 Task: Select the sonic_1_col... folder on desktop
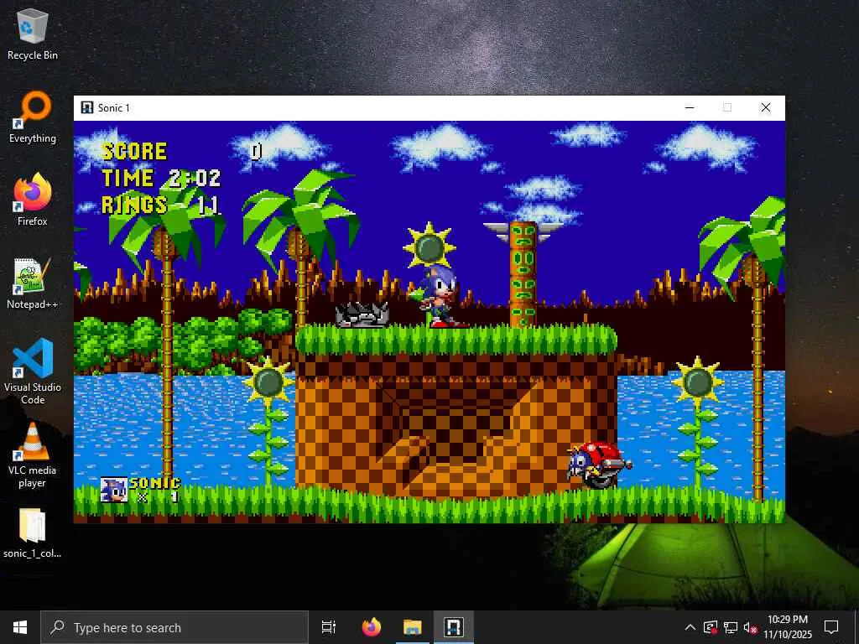pos(33,533)
